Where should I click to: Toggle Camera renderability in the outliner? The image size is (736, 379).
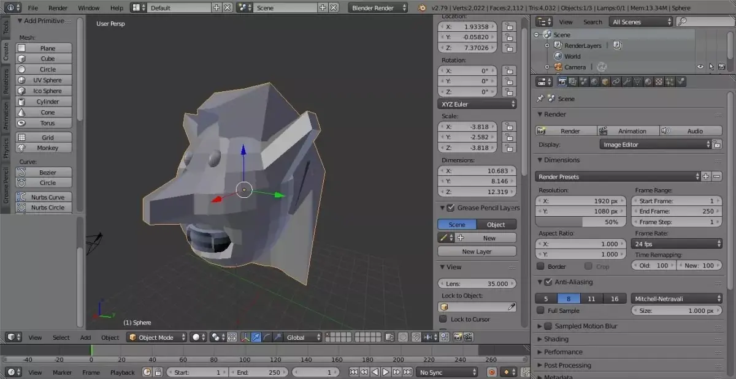click(722, 67)
